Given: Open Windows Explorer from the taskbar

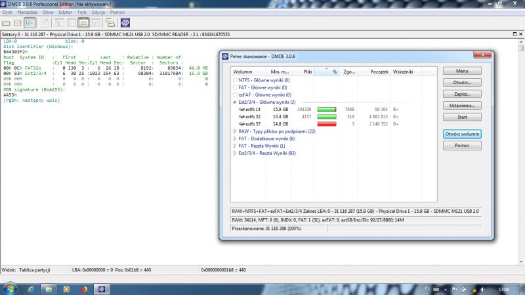Looking at the screenshot, I should 49,289.
